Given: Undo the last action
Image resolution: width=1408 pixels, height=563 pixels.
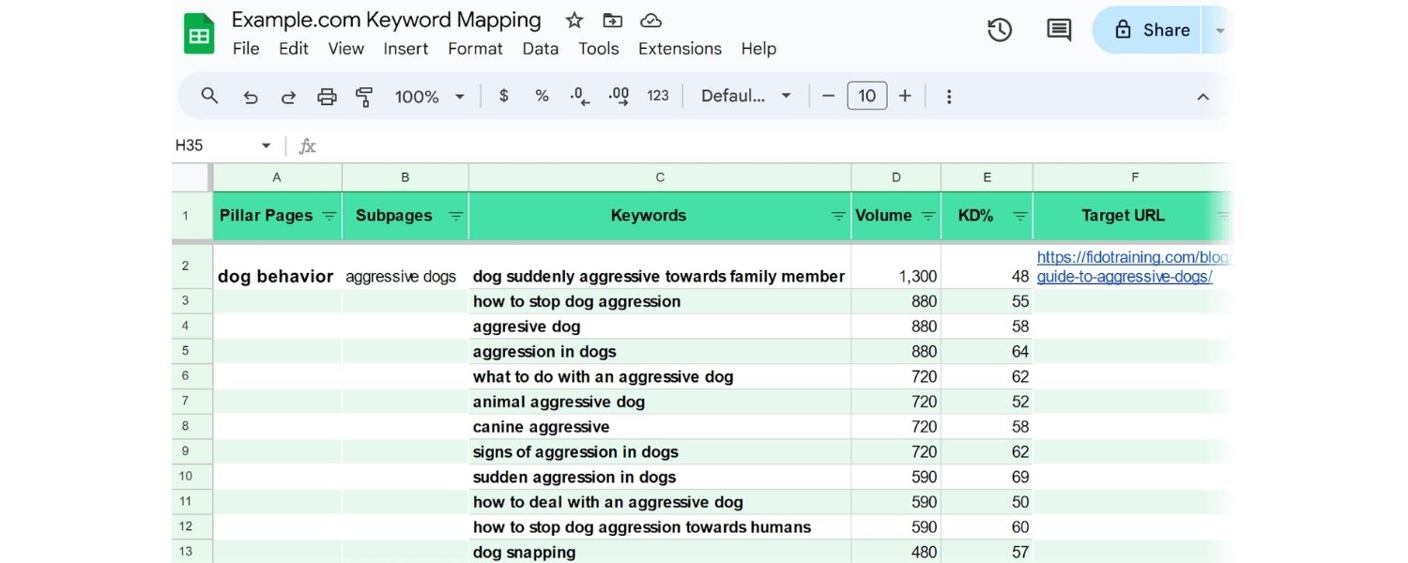Looking at the screenshot, I should pos(250,96).
